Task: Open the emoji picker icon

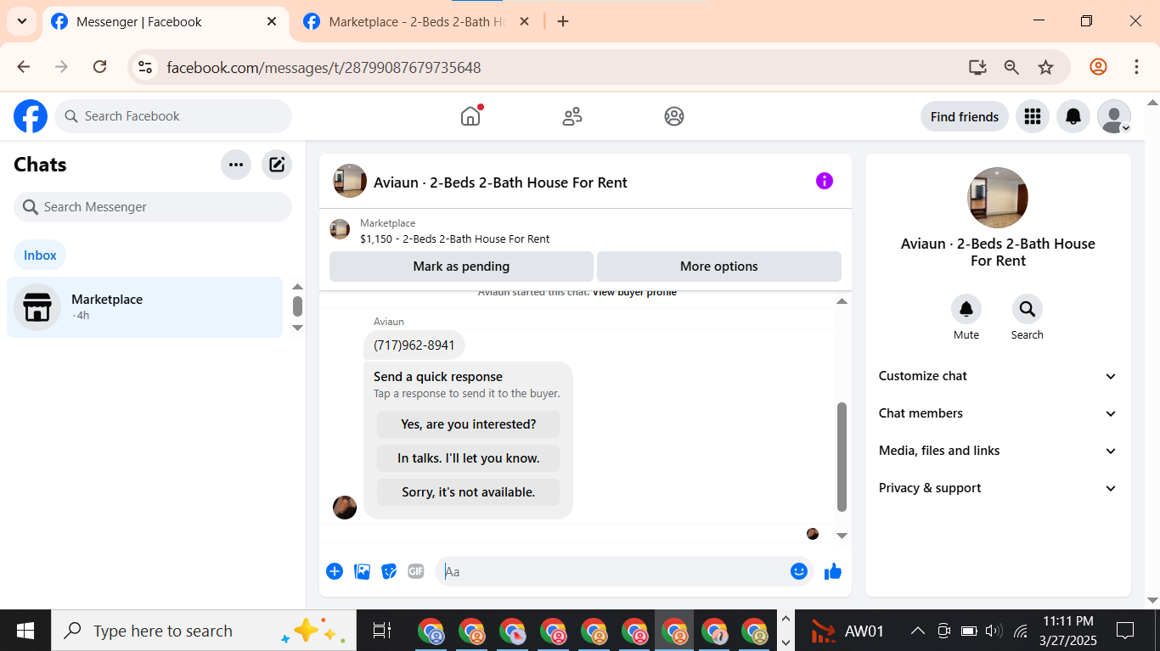Action: (x=799, y=571)
